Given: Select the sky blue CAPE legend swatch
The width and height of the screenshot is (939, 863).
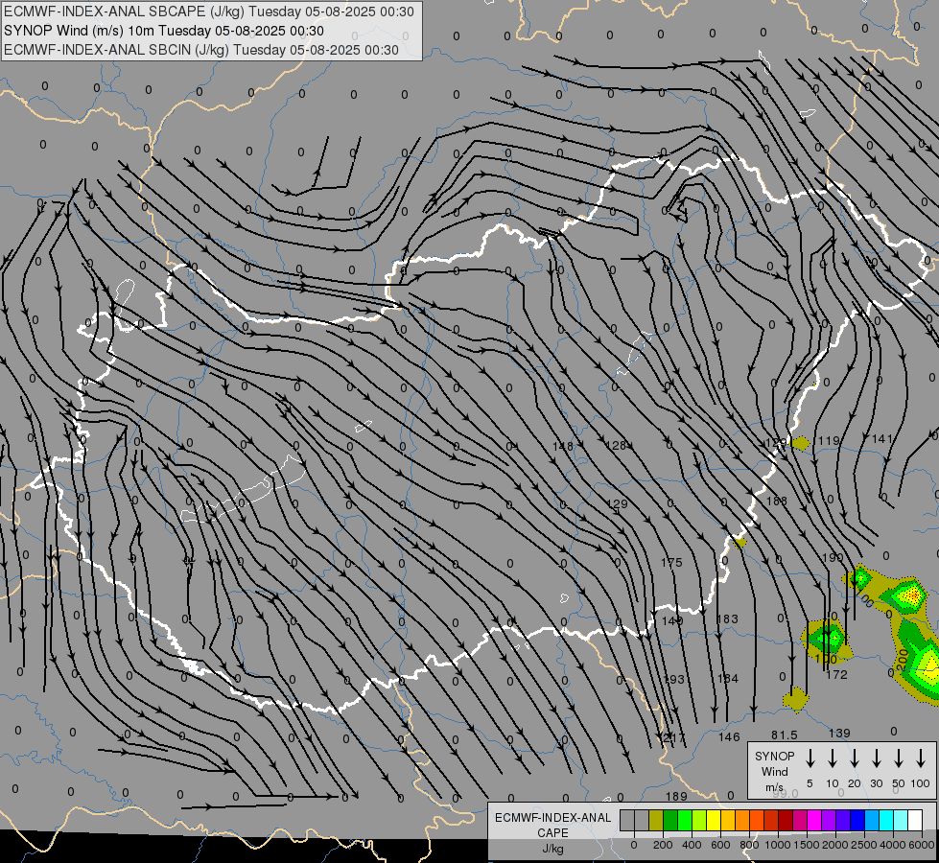Looking at the screenshot, I should pyautogui.click(x=872, y=820).
